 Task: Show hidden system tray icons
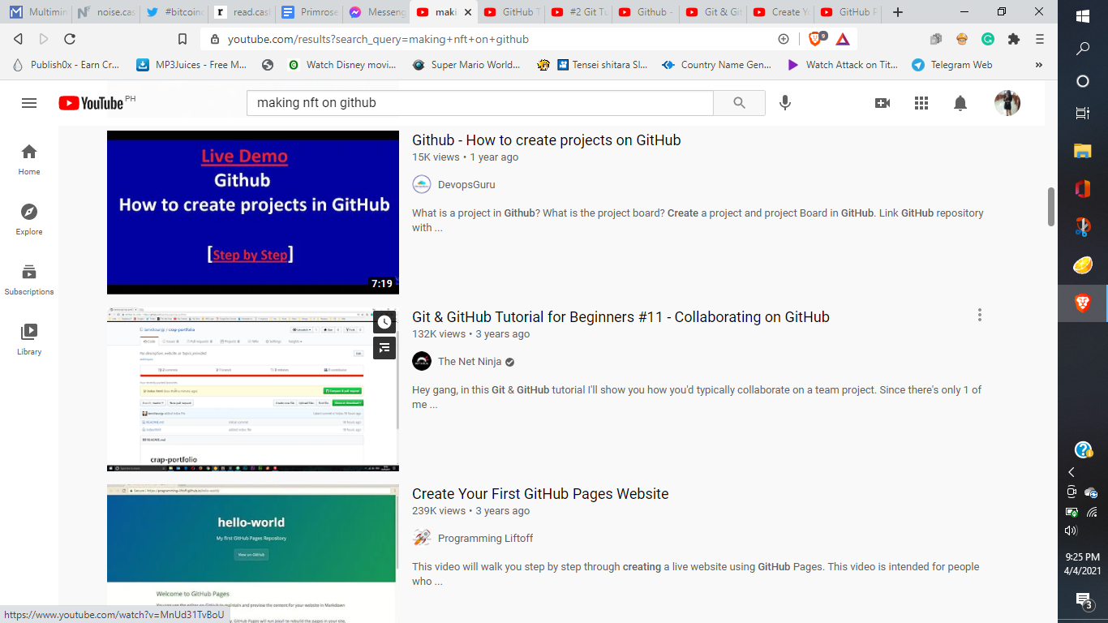tap(1071, 472)
